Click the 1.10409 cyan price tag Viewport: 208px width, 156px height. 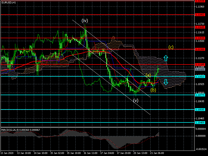[200, 122]
